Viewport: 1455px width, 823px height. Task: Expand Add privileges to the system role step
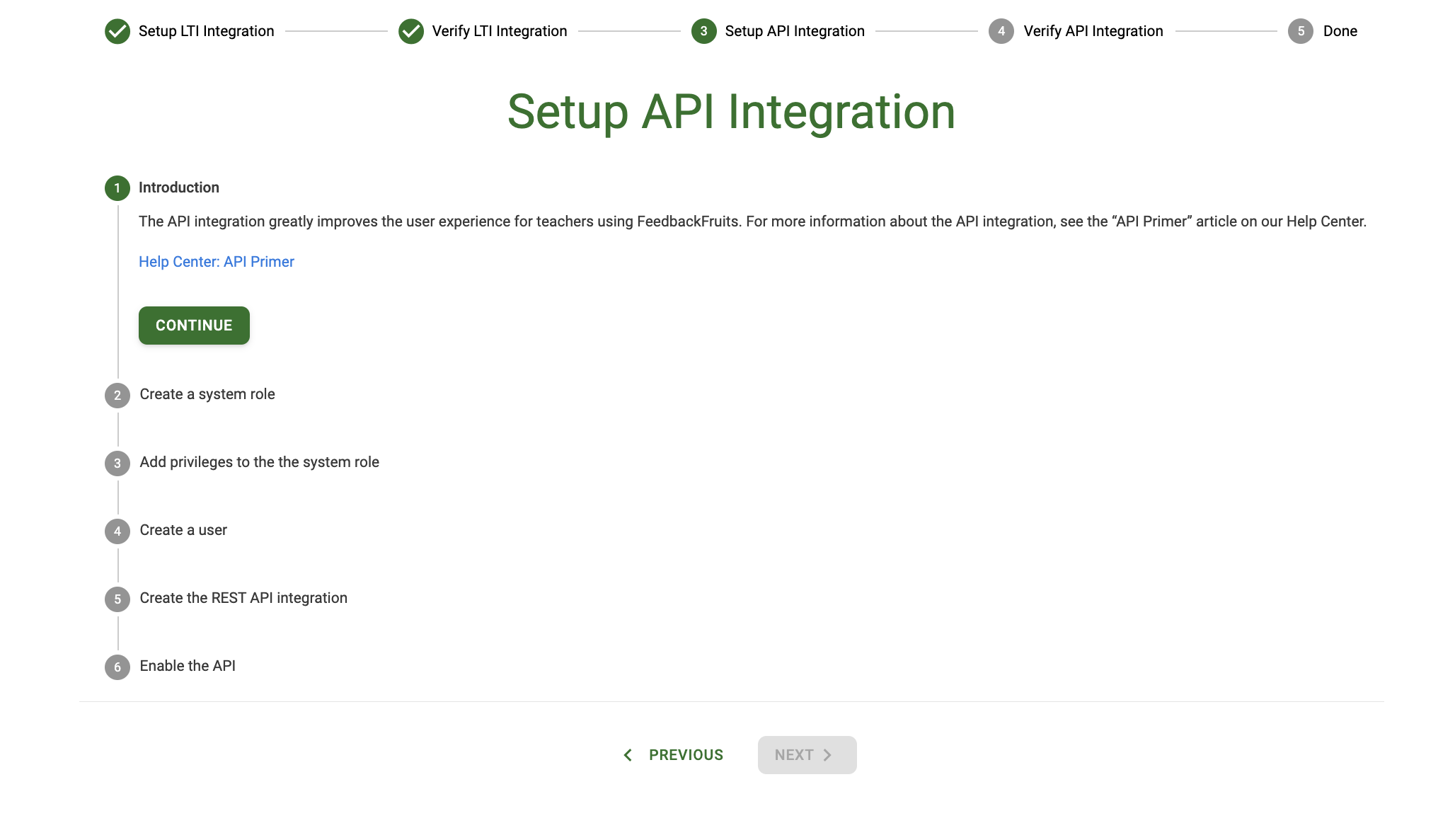click(260, 462)
